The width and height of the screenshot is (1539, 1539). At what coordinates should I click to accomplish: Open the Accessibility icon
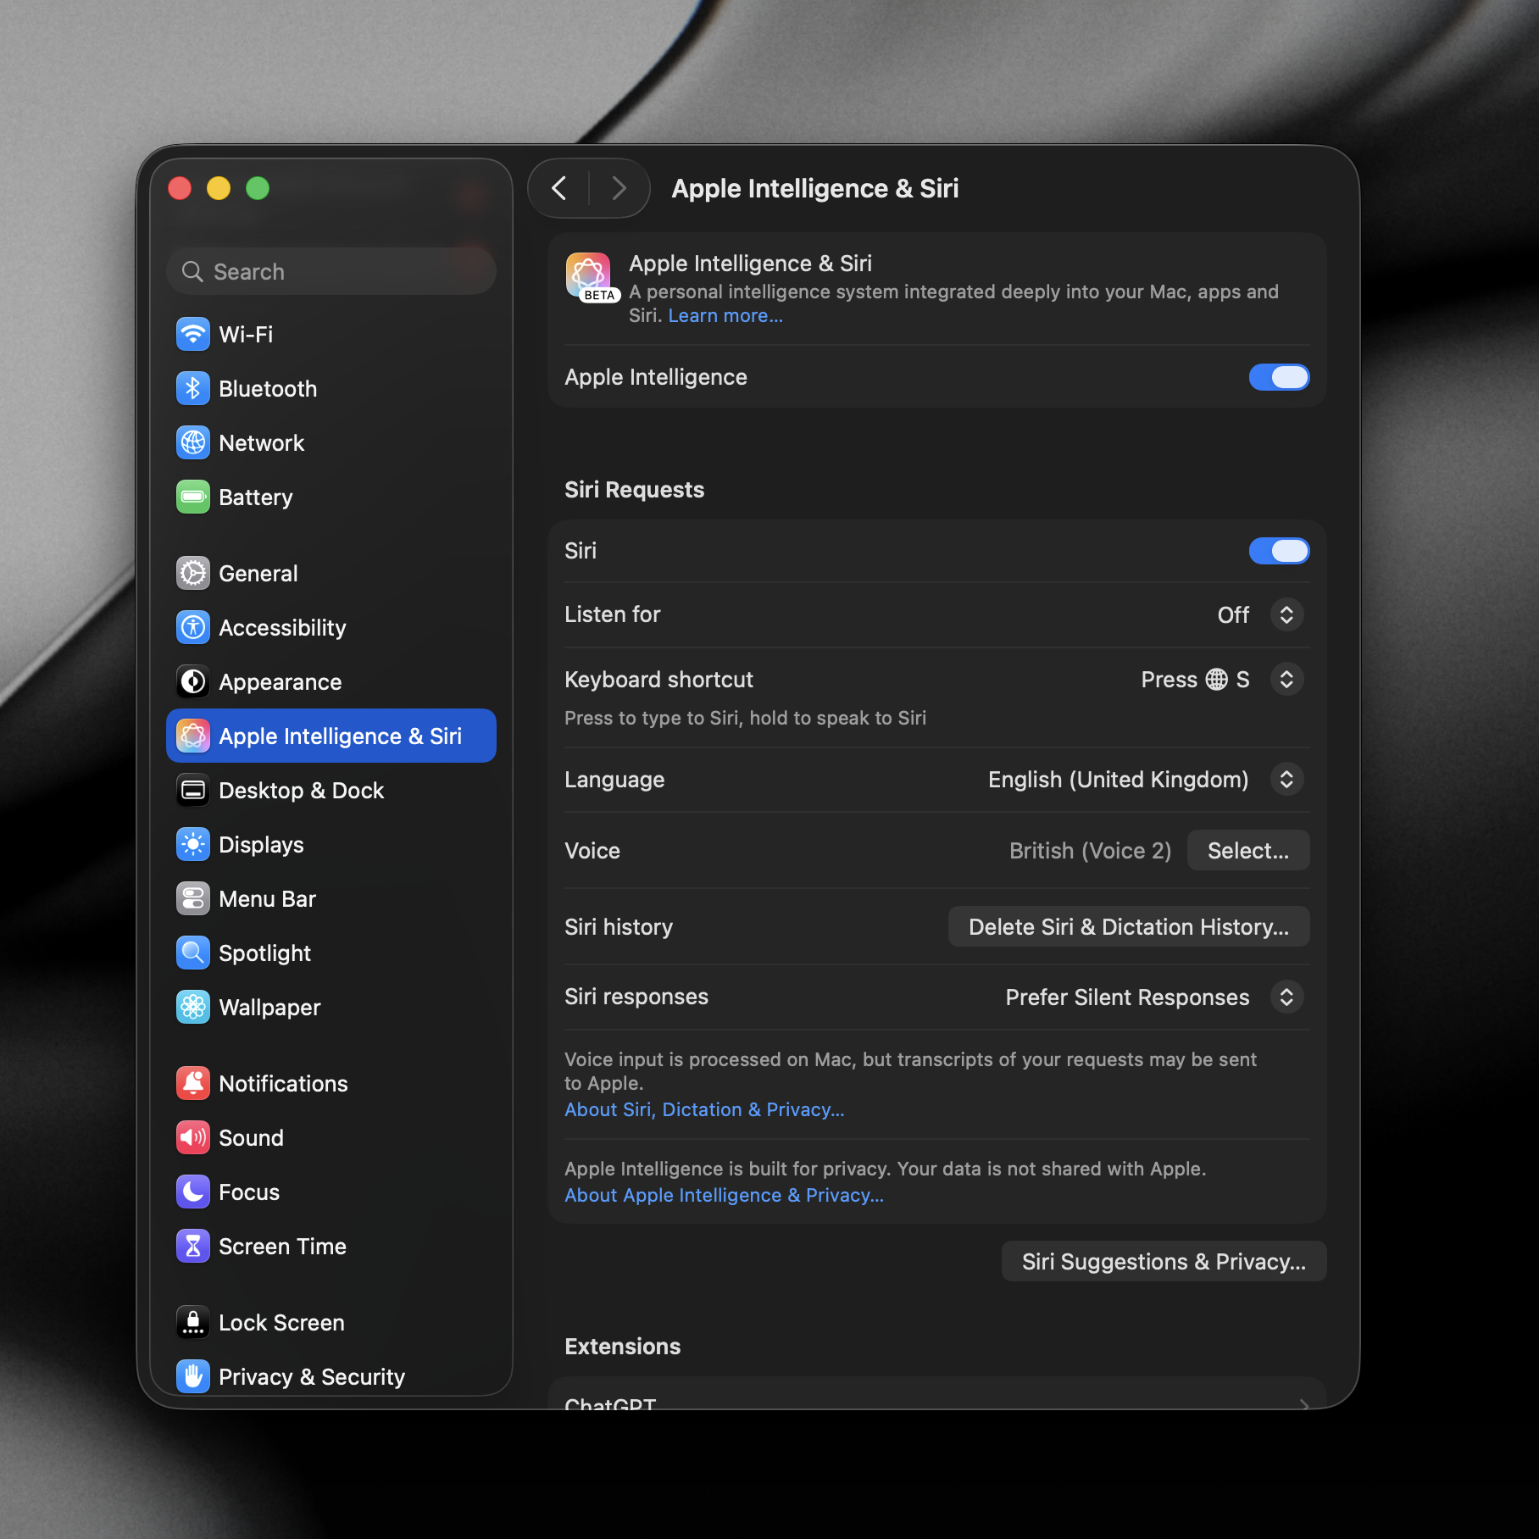193,627
